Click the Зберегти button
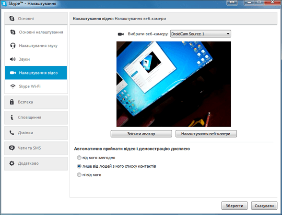This screenshot has width=282, height=215. (x=235, y=205)
